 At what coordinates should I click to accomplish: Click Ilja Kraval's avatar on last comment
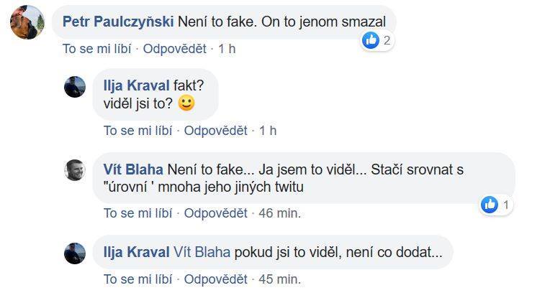pos(75,253)
